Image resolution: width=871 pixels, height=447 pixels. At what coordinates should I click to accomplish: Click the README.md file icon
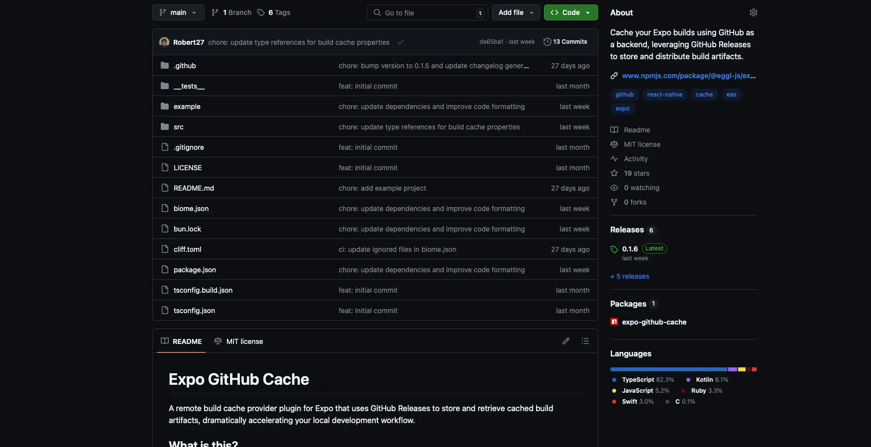tap(165, 188)
